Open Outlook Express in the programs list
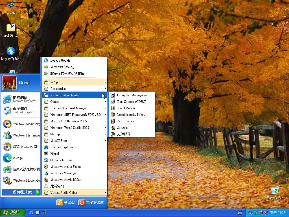The width and height of the screenshot is (289, 217). pos(75,160)
